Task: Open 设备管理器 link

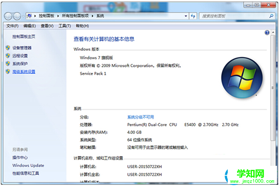Action: (22, 48)
